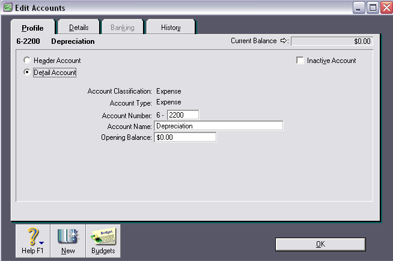The width and height of the screenshot is (393, 261).
Task: Click the 'Account Classification:' label
Action: coord(120,91)
